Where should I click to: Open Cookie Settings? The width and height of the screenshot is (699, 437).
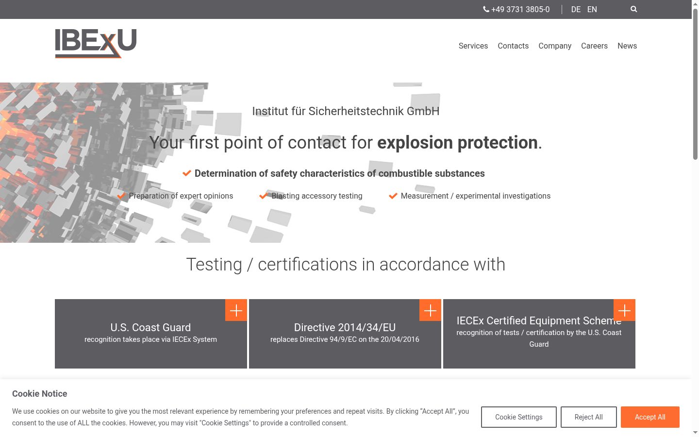point(519,417)
